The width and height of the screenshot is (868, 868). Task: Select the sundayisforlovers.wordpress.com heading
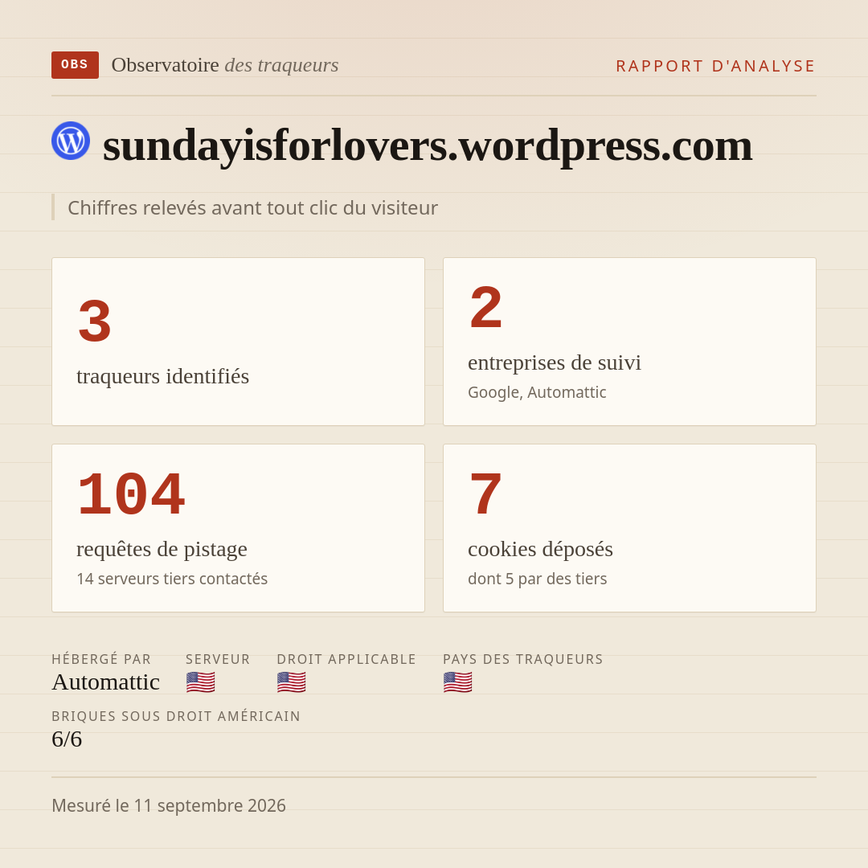coord(428,145)
